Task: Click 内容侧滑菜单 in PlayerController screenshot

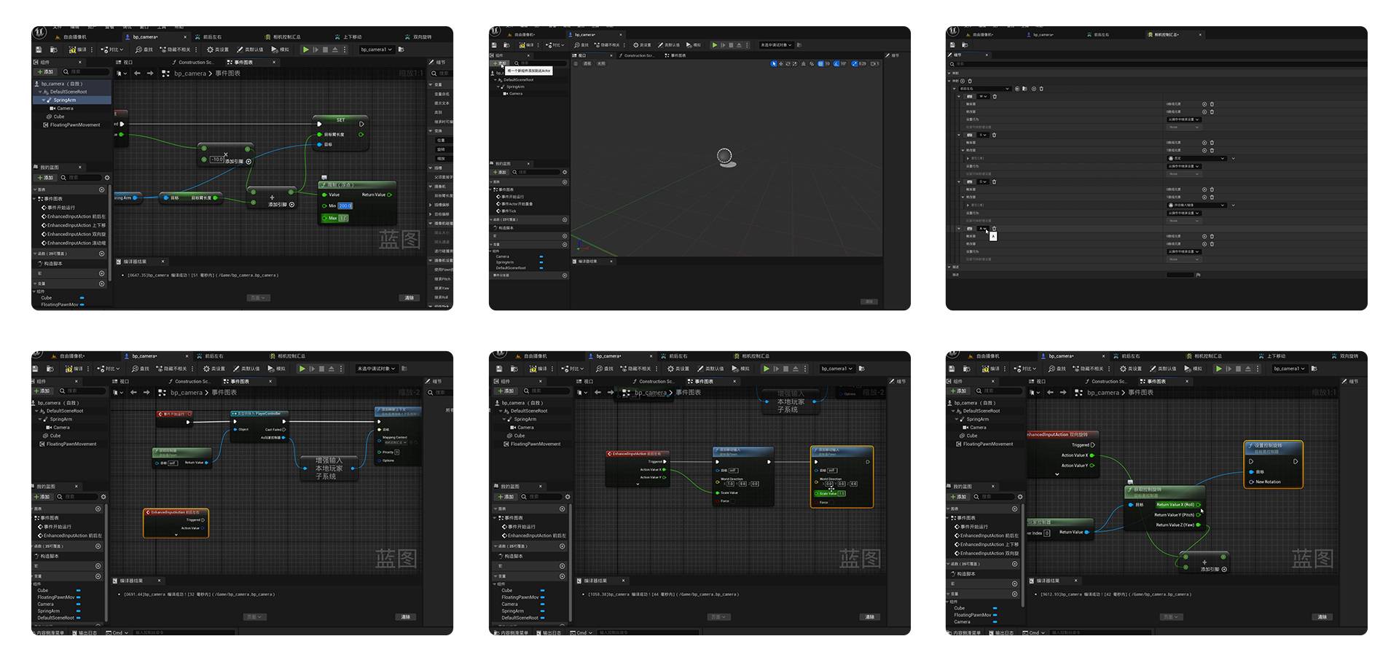Action: coord(49,632)
